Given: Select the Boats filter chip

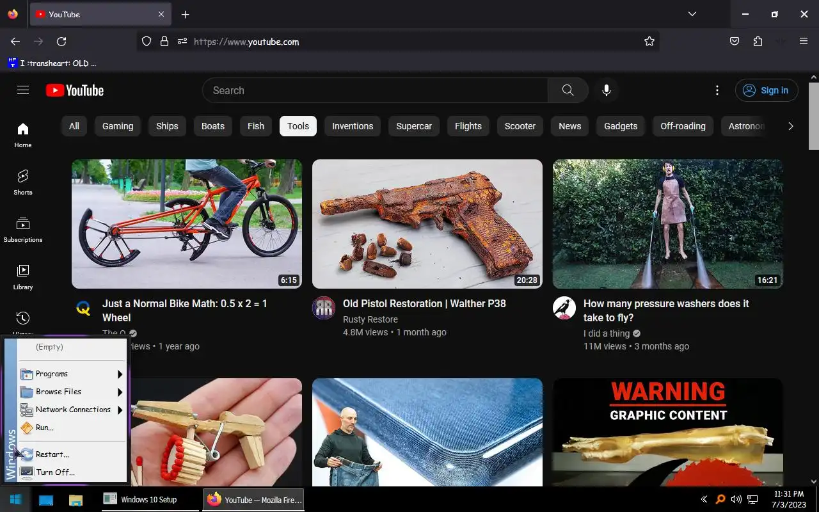Looking at the screenshot, I should pyautogui.click(x=213, y=126).
